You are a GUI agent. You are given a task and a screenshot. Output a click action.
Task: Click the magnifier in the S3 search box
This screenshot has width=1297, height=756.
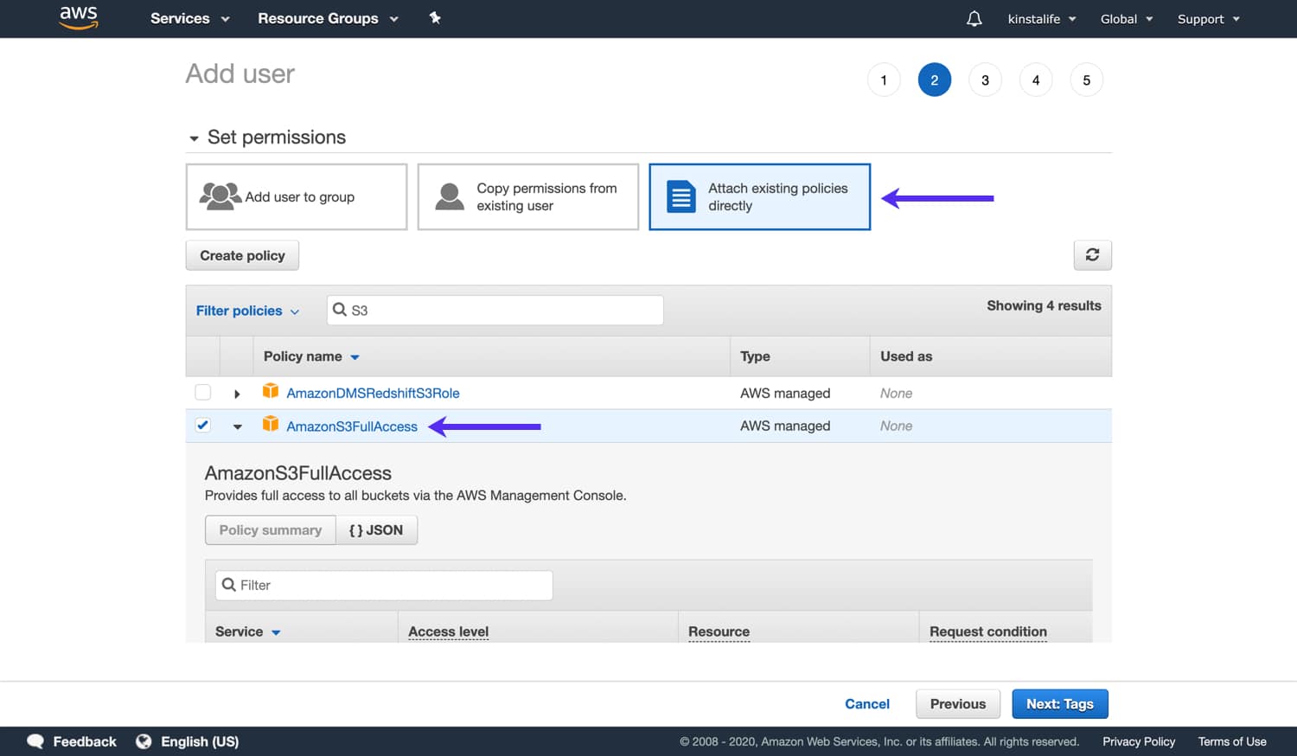(341, 310)
